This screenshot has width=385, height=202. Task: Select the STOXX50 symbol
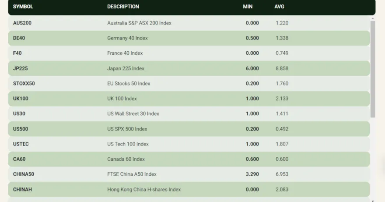[24, 83]
